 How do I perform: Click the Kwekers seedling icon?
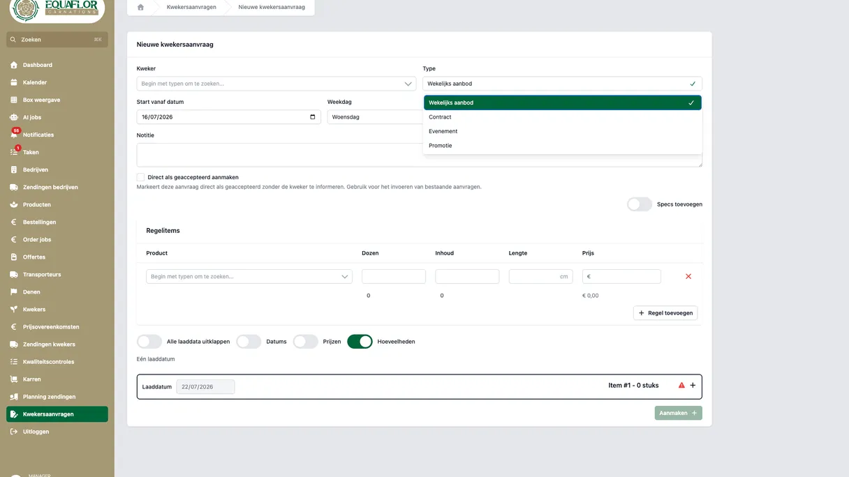13,309
